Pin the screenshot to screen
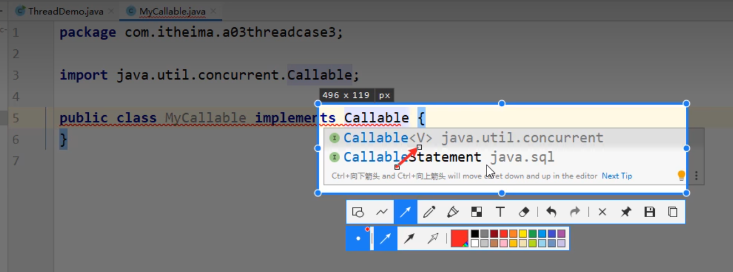This screenshot has height=272, width=733. pos(626,212)
